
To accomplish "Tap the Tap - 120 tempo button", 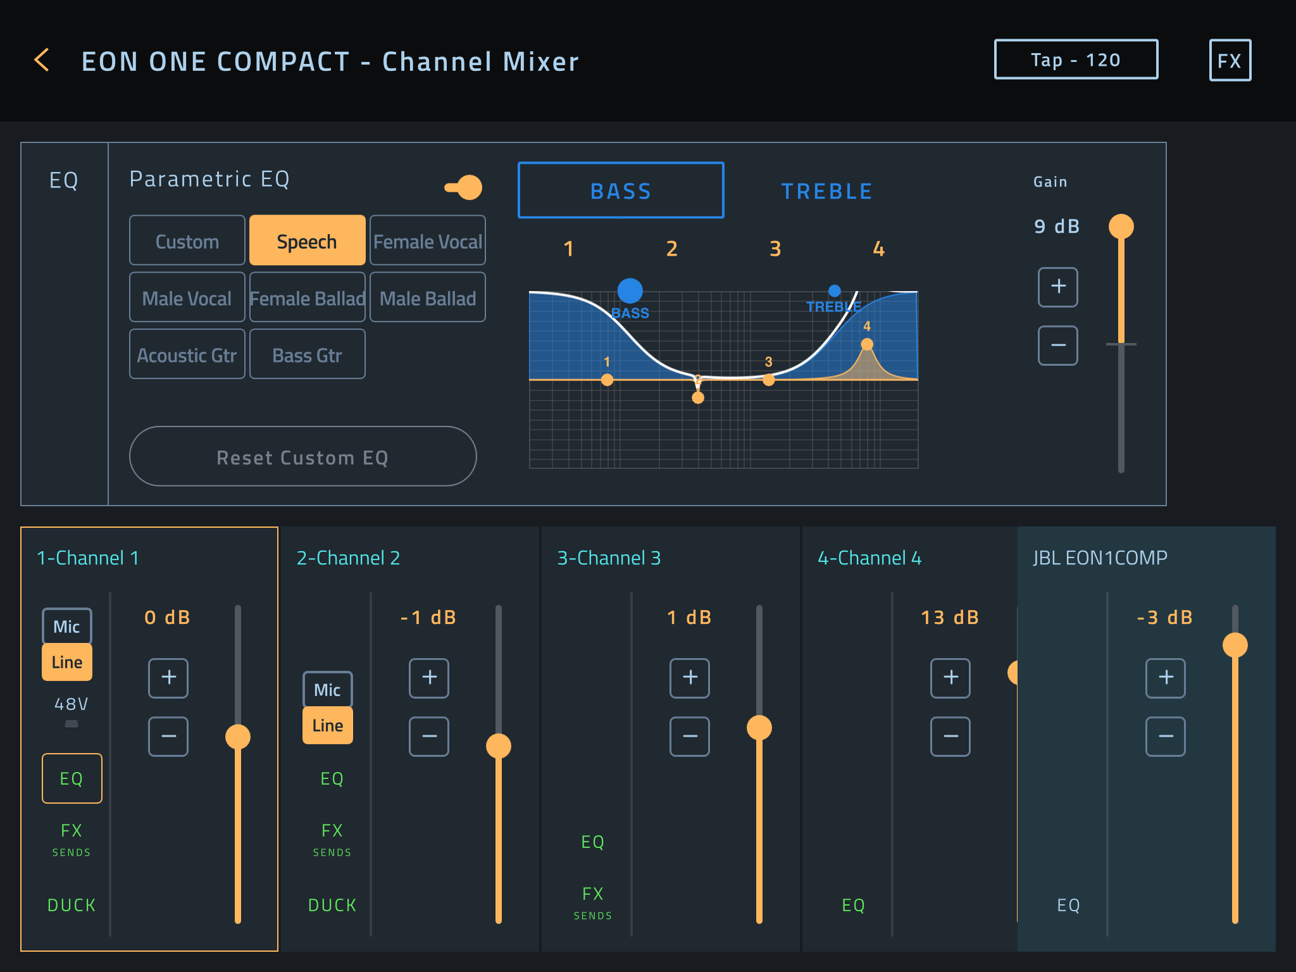I will 1076,60.
